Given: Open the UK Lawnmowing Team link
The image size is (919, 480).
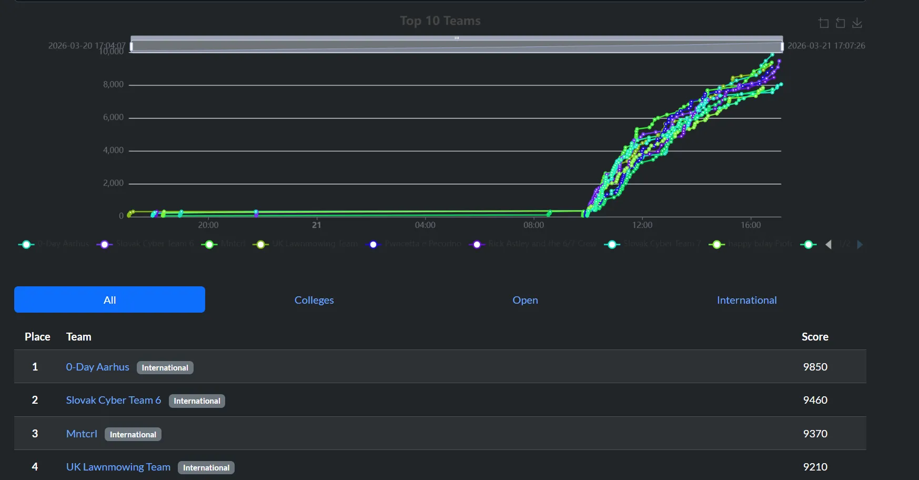Looking at the screenshot, I should coord(118,467).
